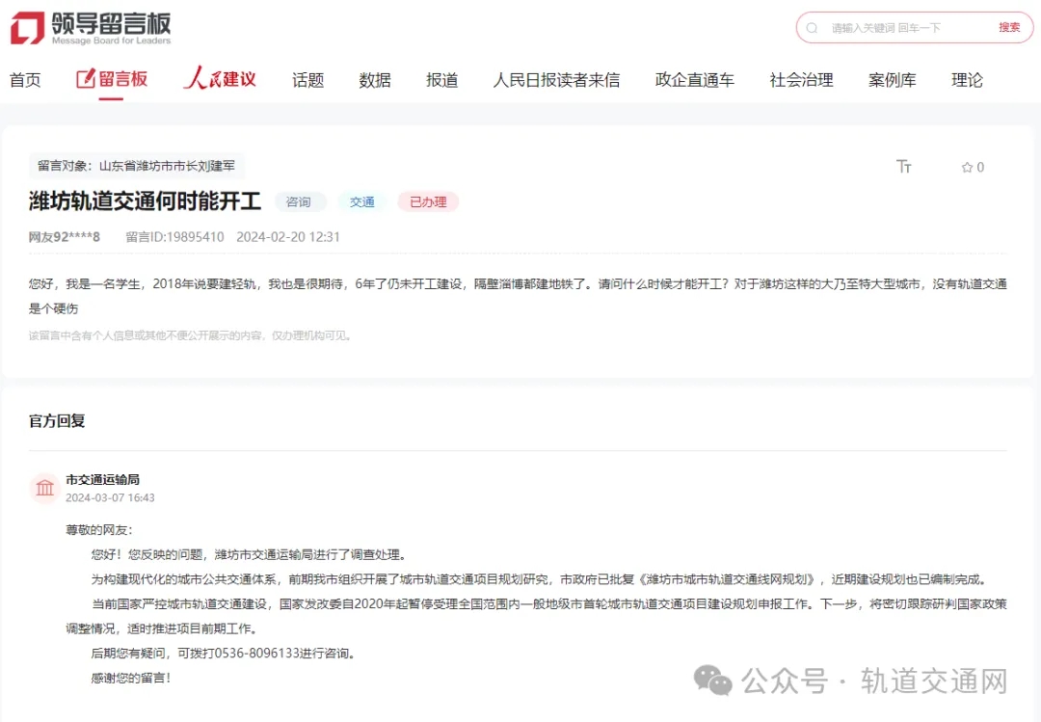Image resolution: width=1041 pixels, height=722 pixels.
Task: Open the 话题 navigation tab
Action: coord(307,80)
